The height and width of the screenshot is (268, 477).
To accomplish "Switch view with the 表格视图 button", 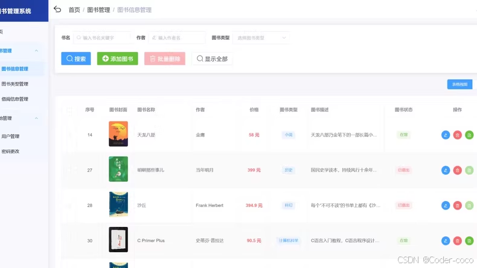I will (459, 85).
